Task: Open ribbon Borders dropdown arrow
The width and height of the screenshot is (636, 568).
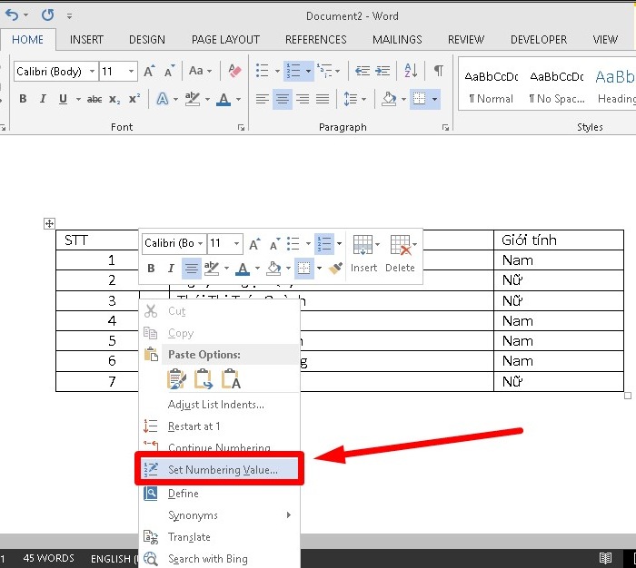Action: (x=434, y=99)
